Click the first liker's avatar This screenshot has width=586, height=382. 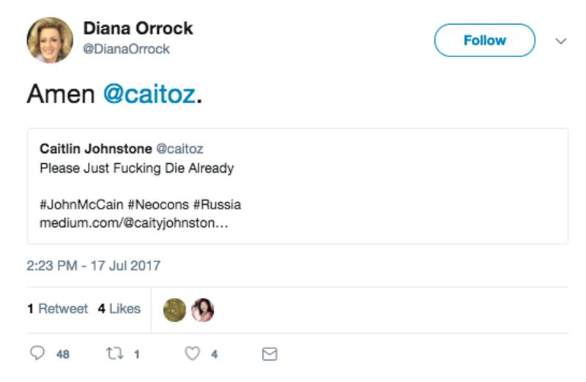174,310
